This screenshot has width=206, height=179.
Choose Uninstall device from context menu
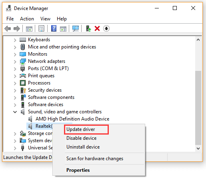point(83,147)
